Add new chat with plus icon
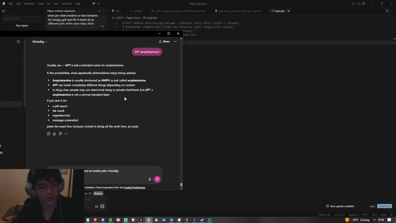Screen dimensions: 396x223 point(99,11)
